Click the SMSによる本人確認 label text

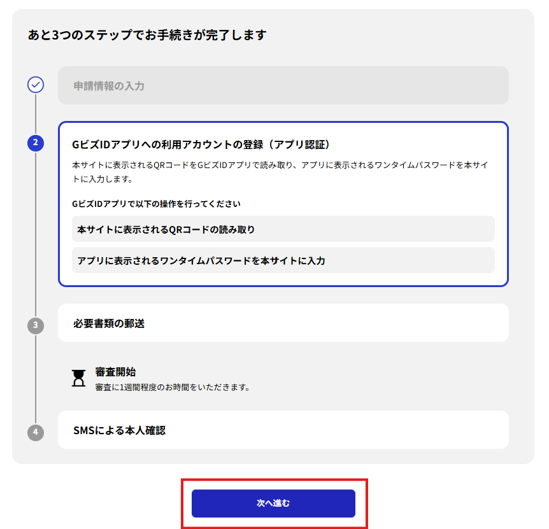point(119,430)
